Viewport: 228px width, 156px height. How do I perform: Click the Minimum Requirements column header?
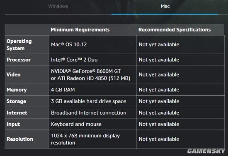[x=80, y=30]
